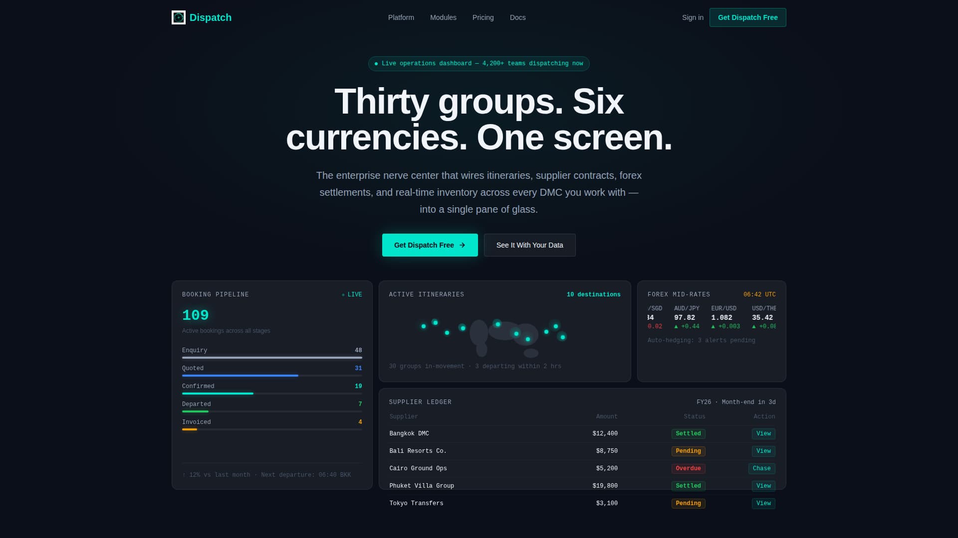Click the Dispatch brand name link
Image resolution: width=958 pixels, height=538 pixels.
pyautogui.click(x=211, y=17)
